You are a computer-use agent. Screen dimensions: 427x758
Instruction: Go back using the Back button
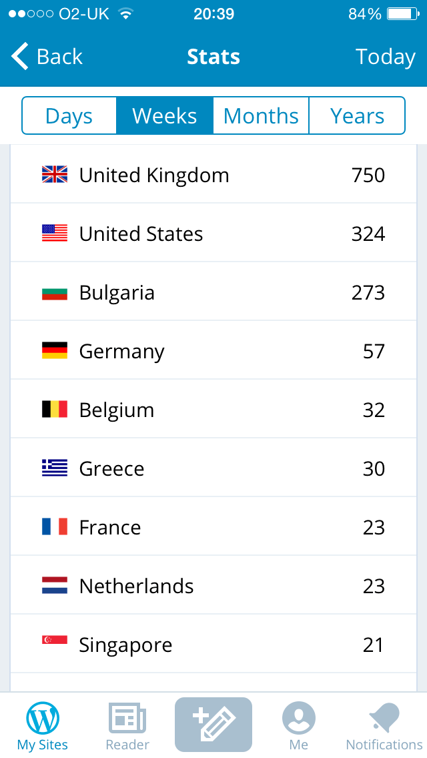[x=47, y=57]
